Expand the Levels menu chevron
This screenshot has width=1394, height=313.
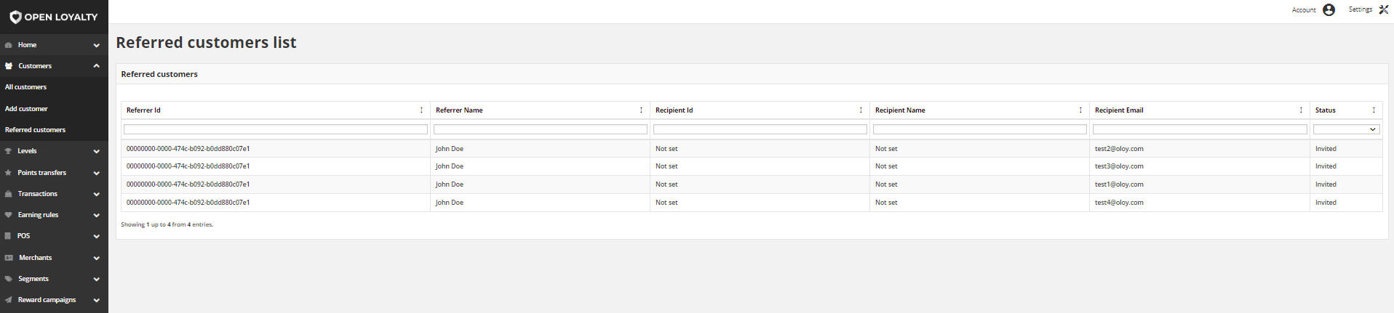(x=96, y=152)
